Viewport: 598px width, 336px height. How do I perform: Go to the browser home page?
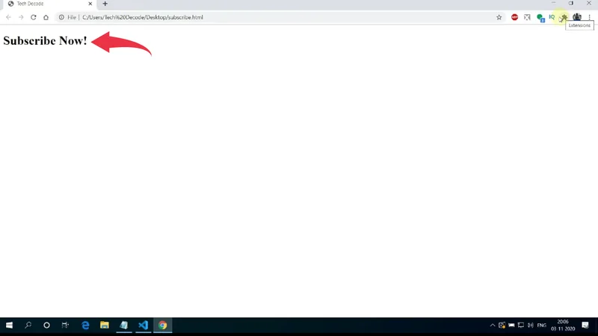[46, 17]
